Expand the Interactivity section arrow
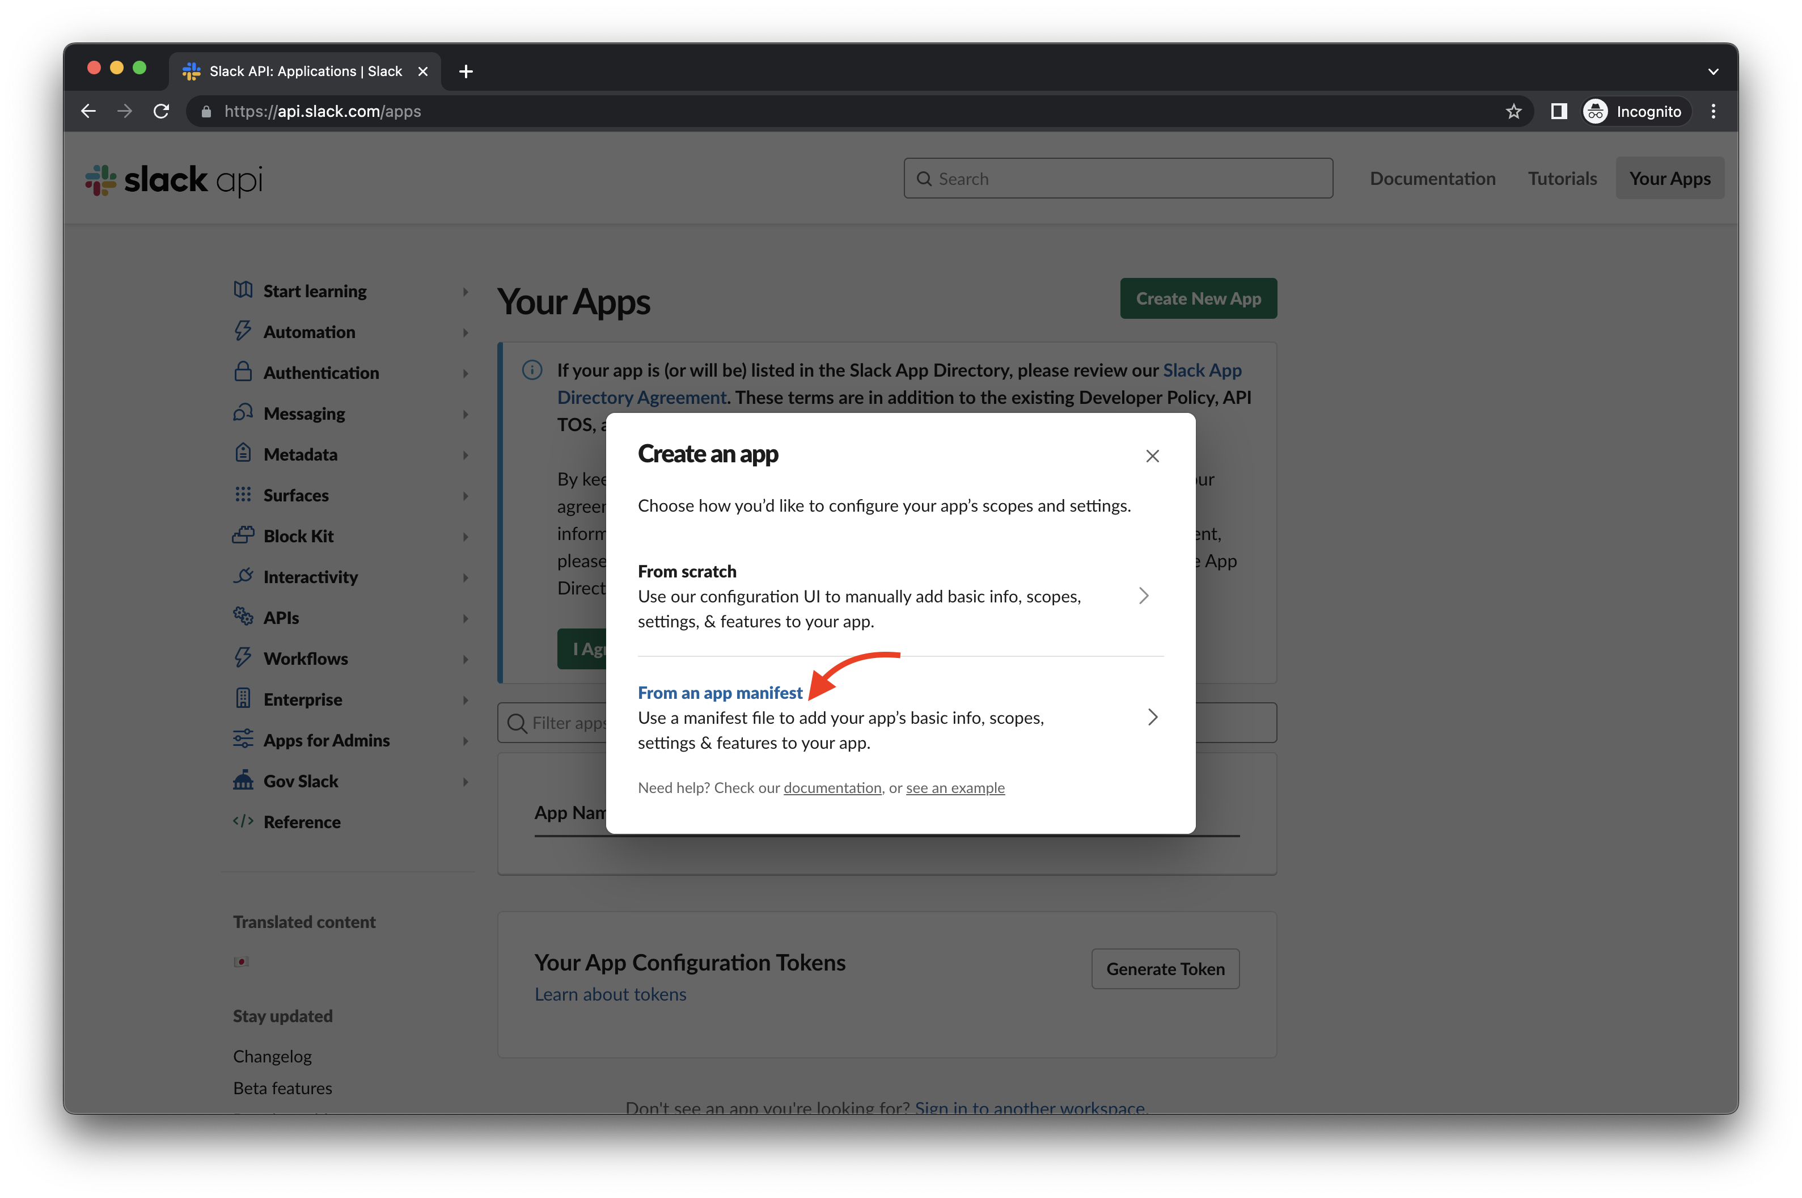 point(465,577)
